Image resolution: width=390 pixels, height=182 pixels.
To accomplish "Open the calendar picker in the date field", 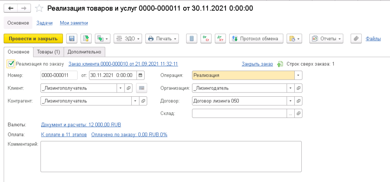I will point(140,75).
